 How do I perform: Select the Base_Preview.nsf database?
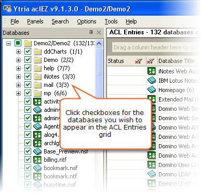pyautogui.click(x=66, y=151)
